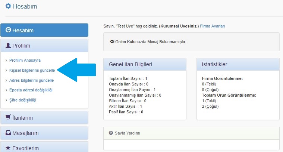Click the dashboard icon in Hesabım button
Screen dimensions: 283x152
8,30
